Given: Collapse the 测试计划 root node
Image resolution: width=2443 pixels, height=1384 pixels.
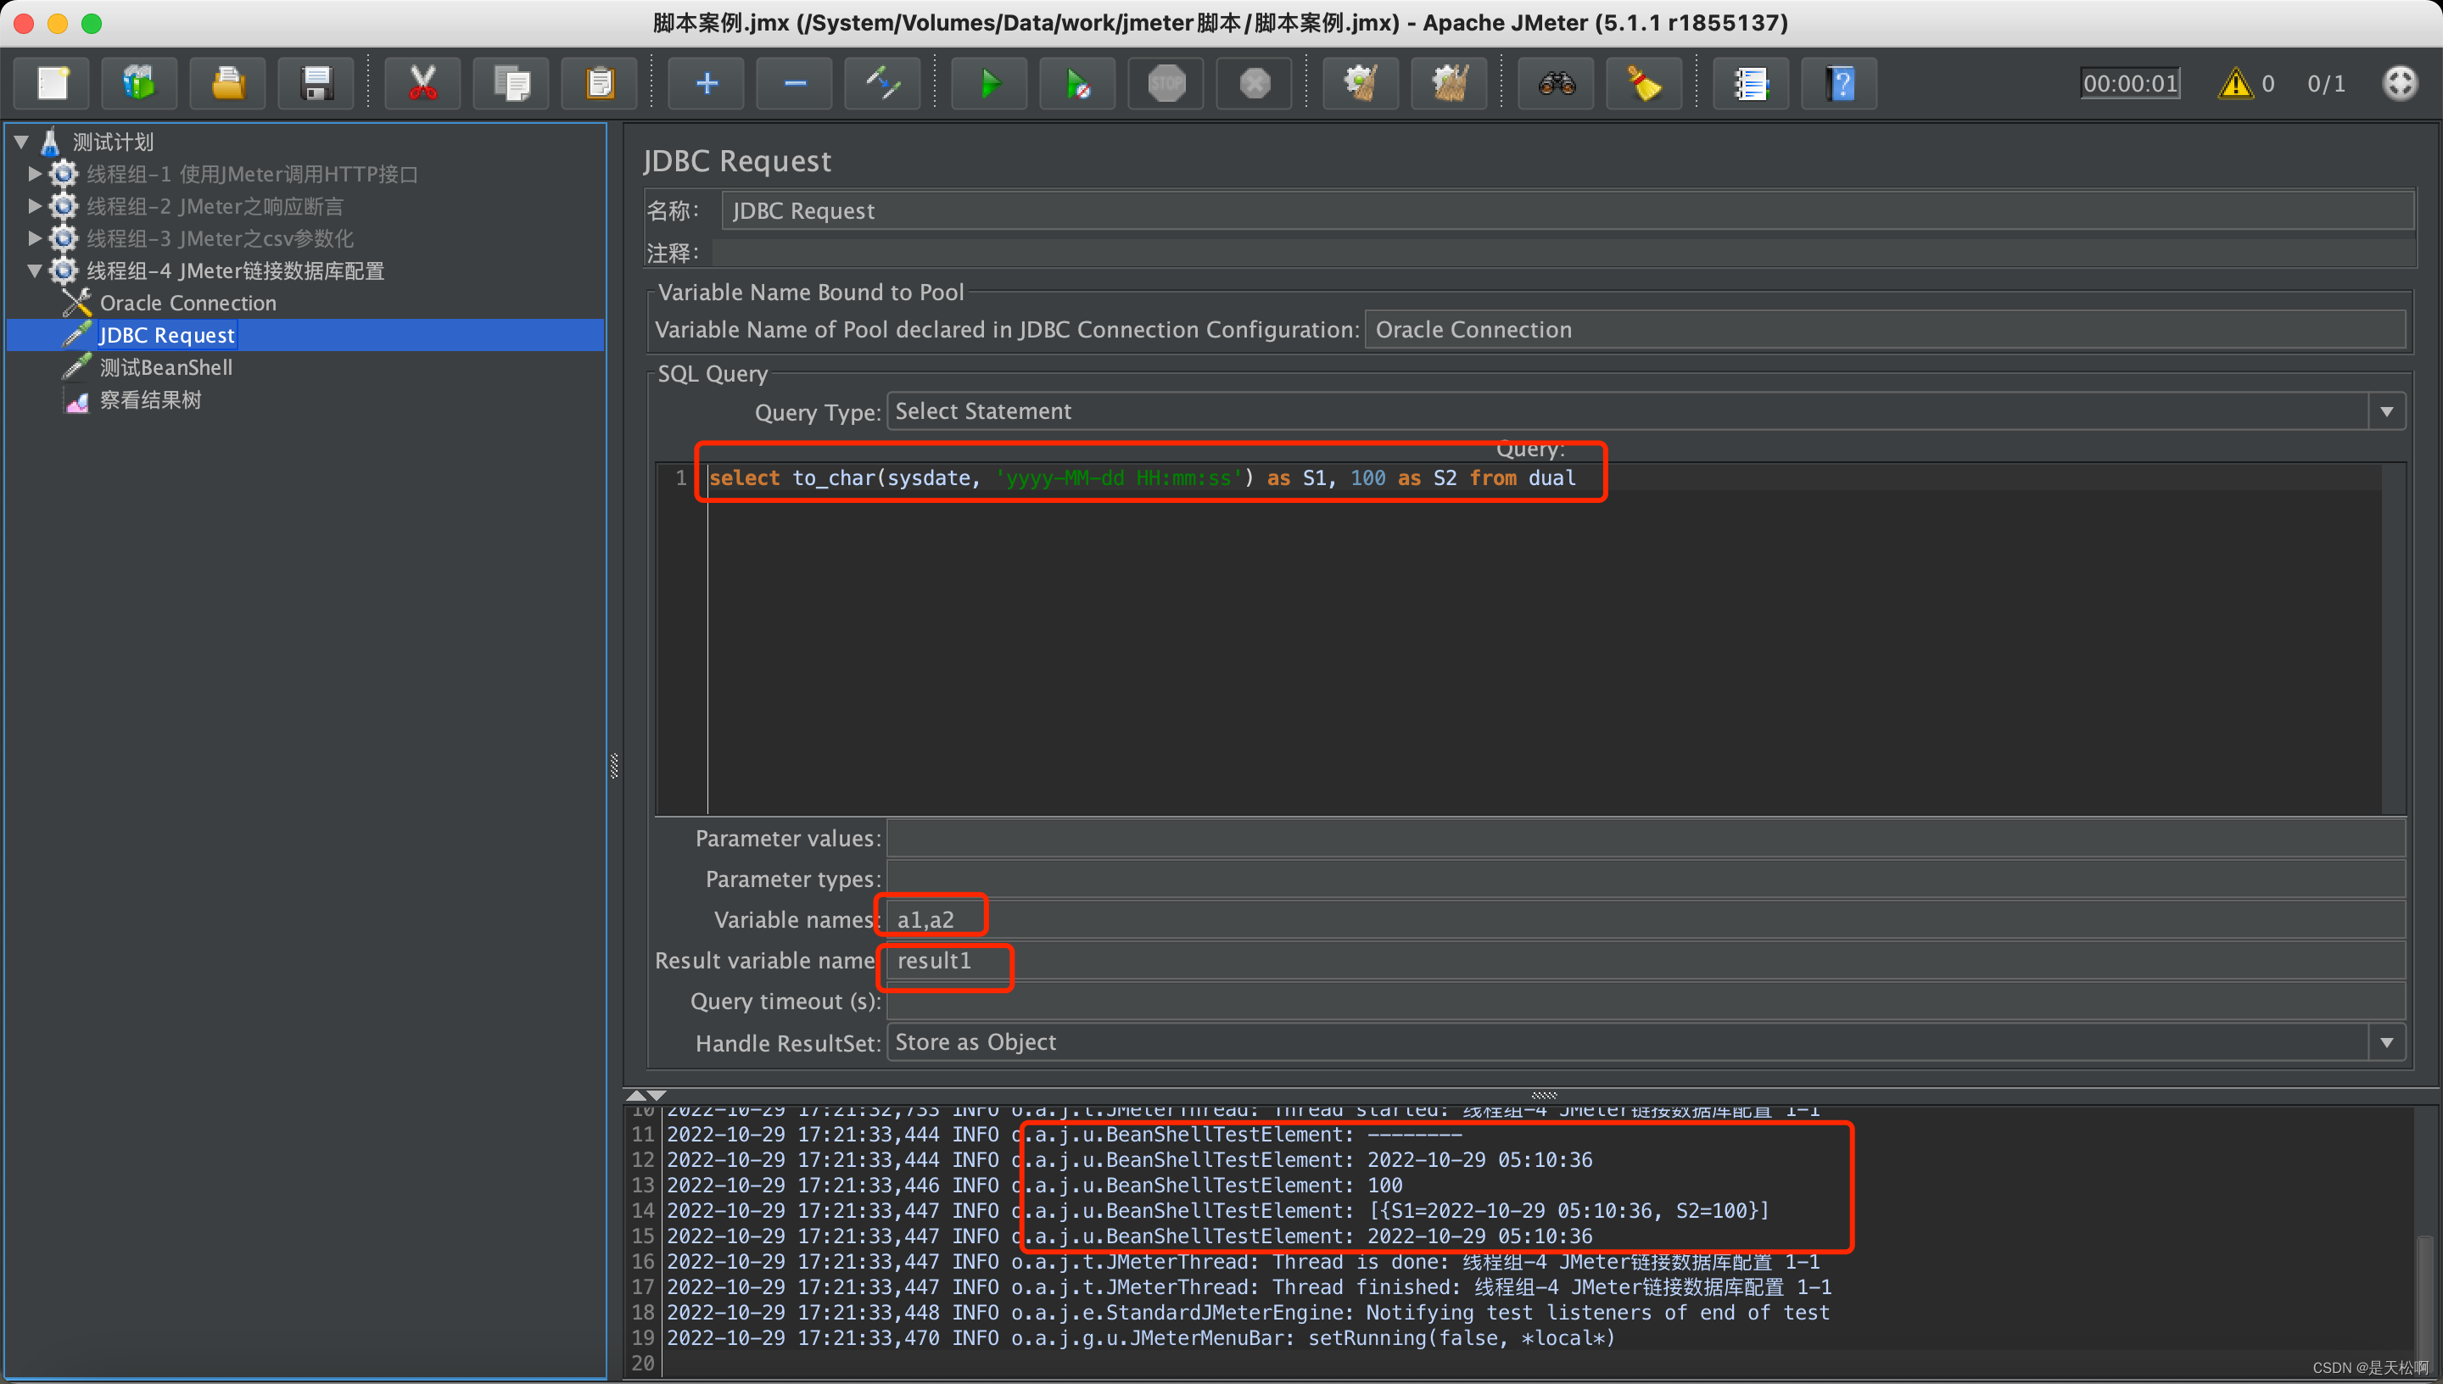Looking at the screenshot, I should coord(22,142).
